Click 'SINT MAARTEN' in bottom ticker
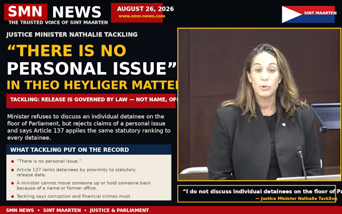Viewport: 342px width, 214px height. tap(62, 210)
